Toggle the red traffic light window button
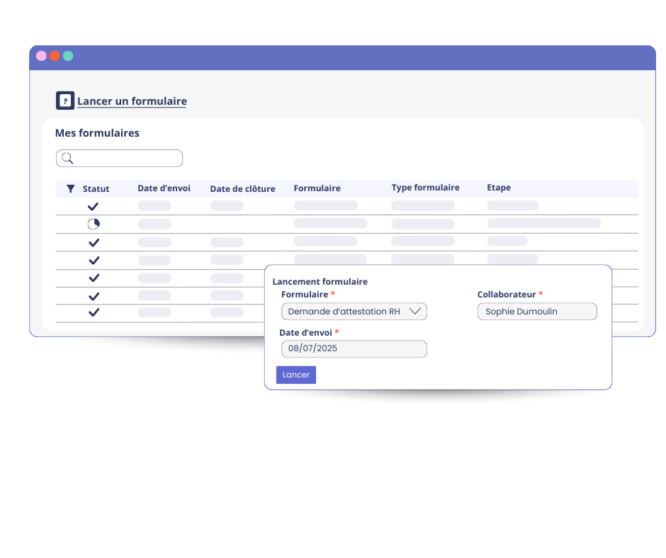This screenshot has height=558, width=666. pos(41,55)
